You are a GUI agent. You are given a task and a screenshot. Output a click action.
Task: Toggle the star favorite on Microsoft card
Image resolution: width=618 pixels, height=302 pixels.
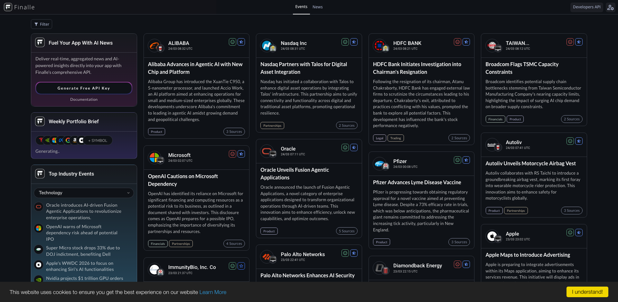click(241, 154)
